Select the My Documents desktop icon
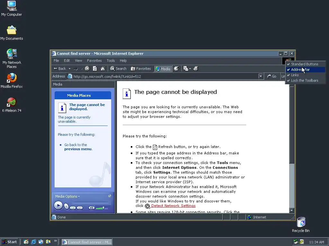 pyautogui.click(x=12, y=33)
